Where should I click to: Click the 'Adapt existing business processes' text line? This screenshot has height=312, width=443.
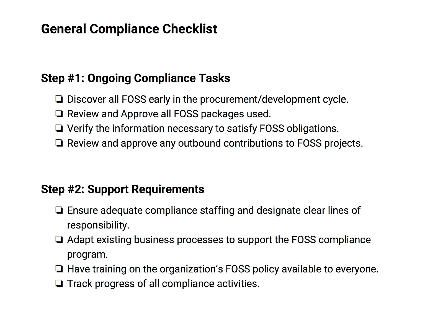219,240
